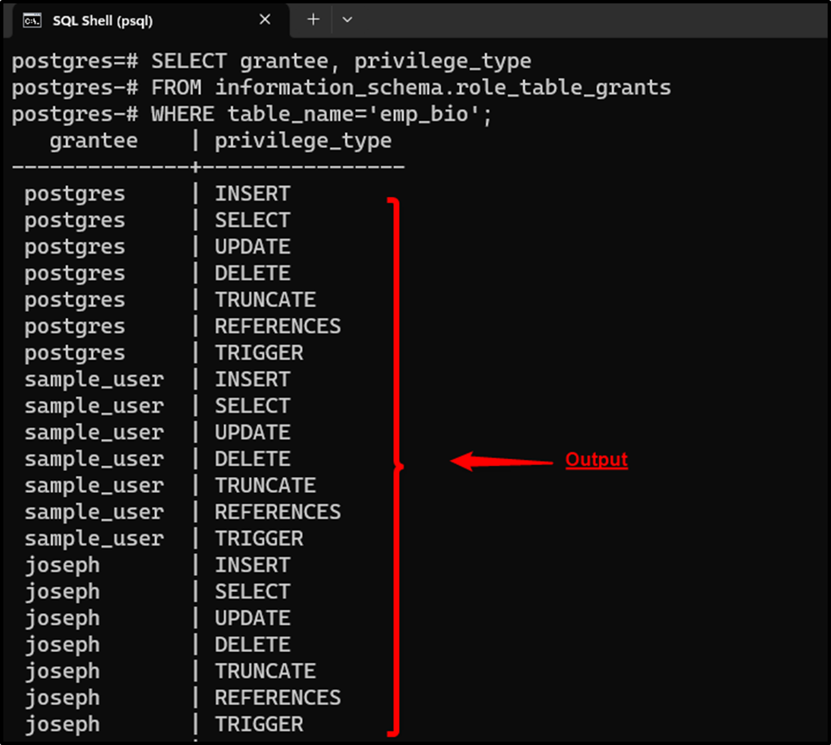Open a new terminal tab with the plus button
Viewport: 831px width, 745px height.
tap(312, 19)
